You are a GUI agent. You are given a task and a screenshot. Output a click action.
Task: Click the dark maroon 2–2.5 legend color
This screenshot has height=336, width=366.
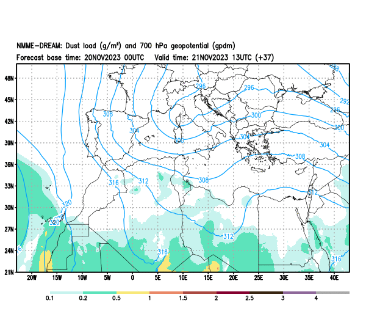click(x=233, y=293)
